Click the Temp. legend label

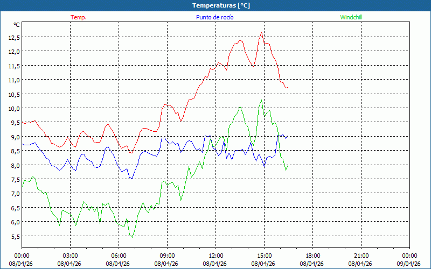click(x=79, y=17)
